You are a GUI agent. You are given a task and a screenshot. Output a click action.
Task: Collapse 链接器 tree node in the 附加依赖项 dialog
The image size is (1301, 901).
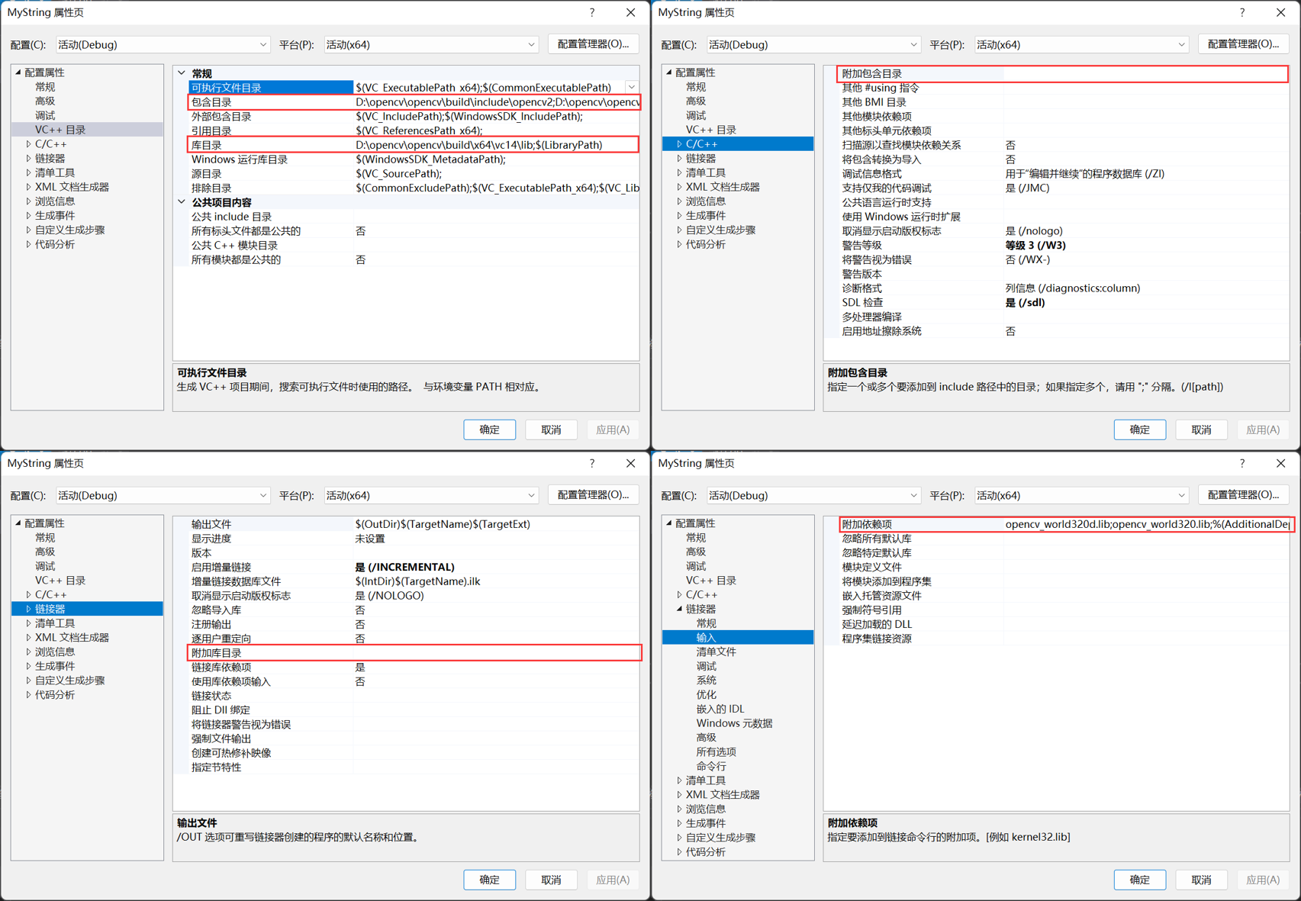click(679, 609)
